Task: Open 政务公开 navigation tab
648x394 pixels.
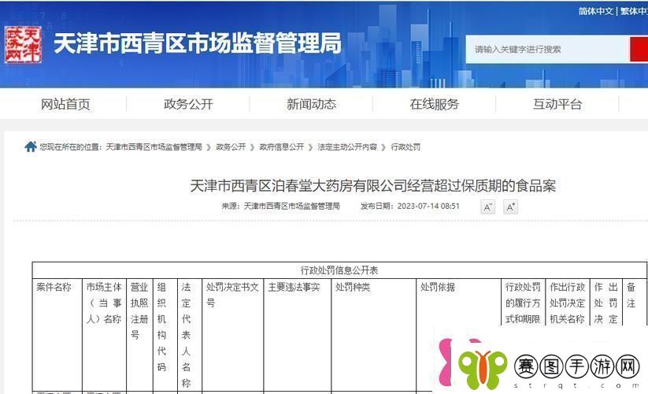Action: click(x=188, y=104)
